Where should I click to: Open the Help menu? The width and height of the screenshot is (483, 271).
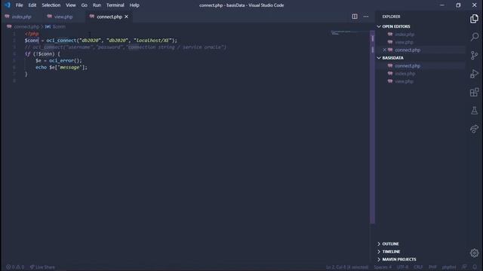[134, 5]
